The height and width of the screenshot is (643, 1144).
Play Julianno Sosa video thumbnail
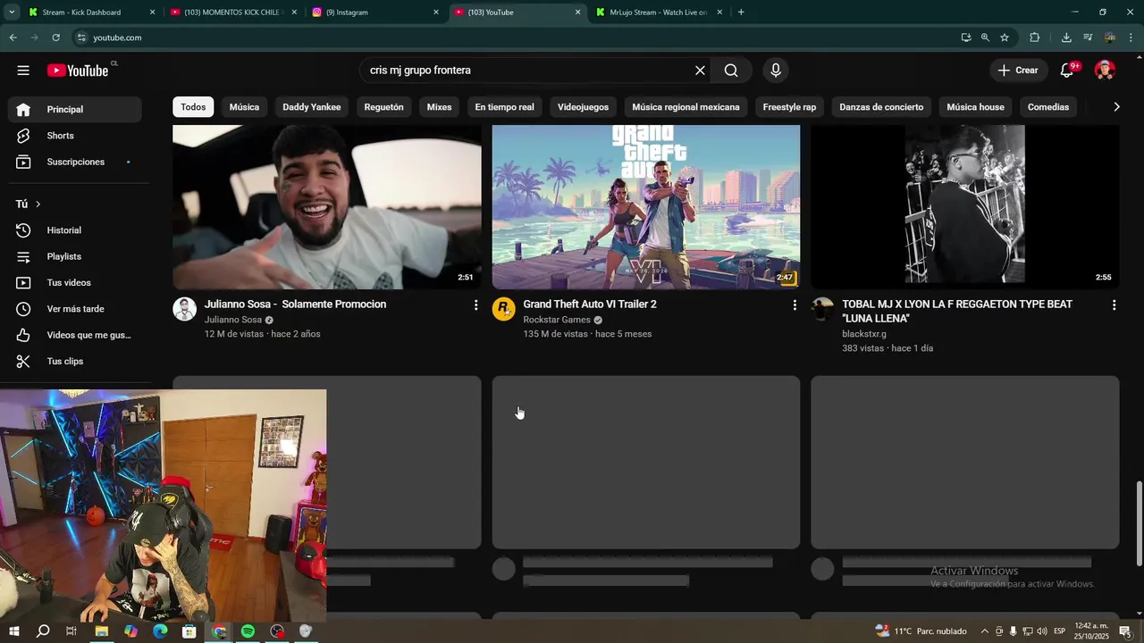tap(327, 207)
